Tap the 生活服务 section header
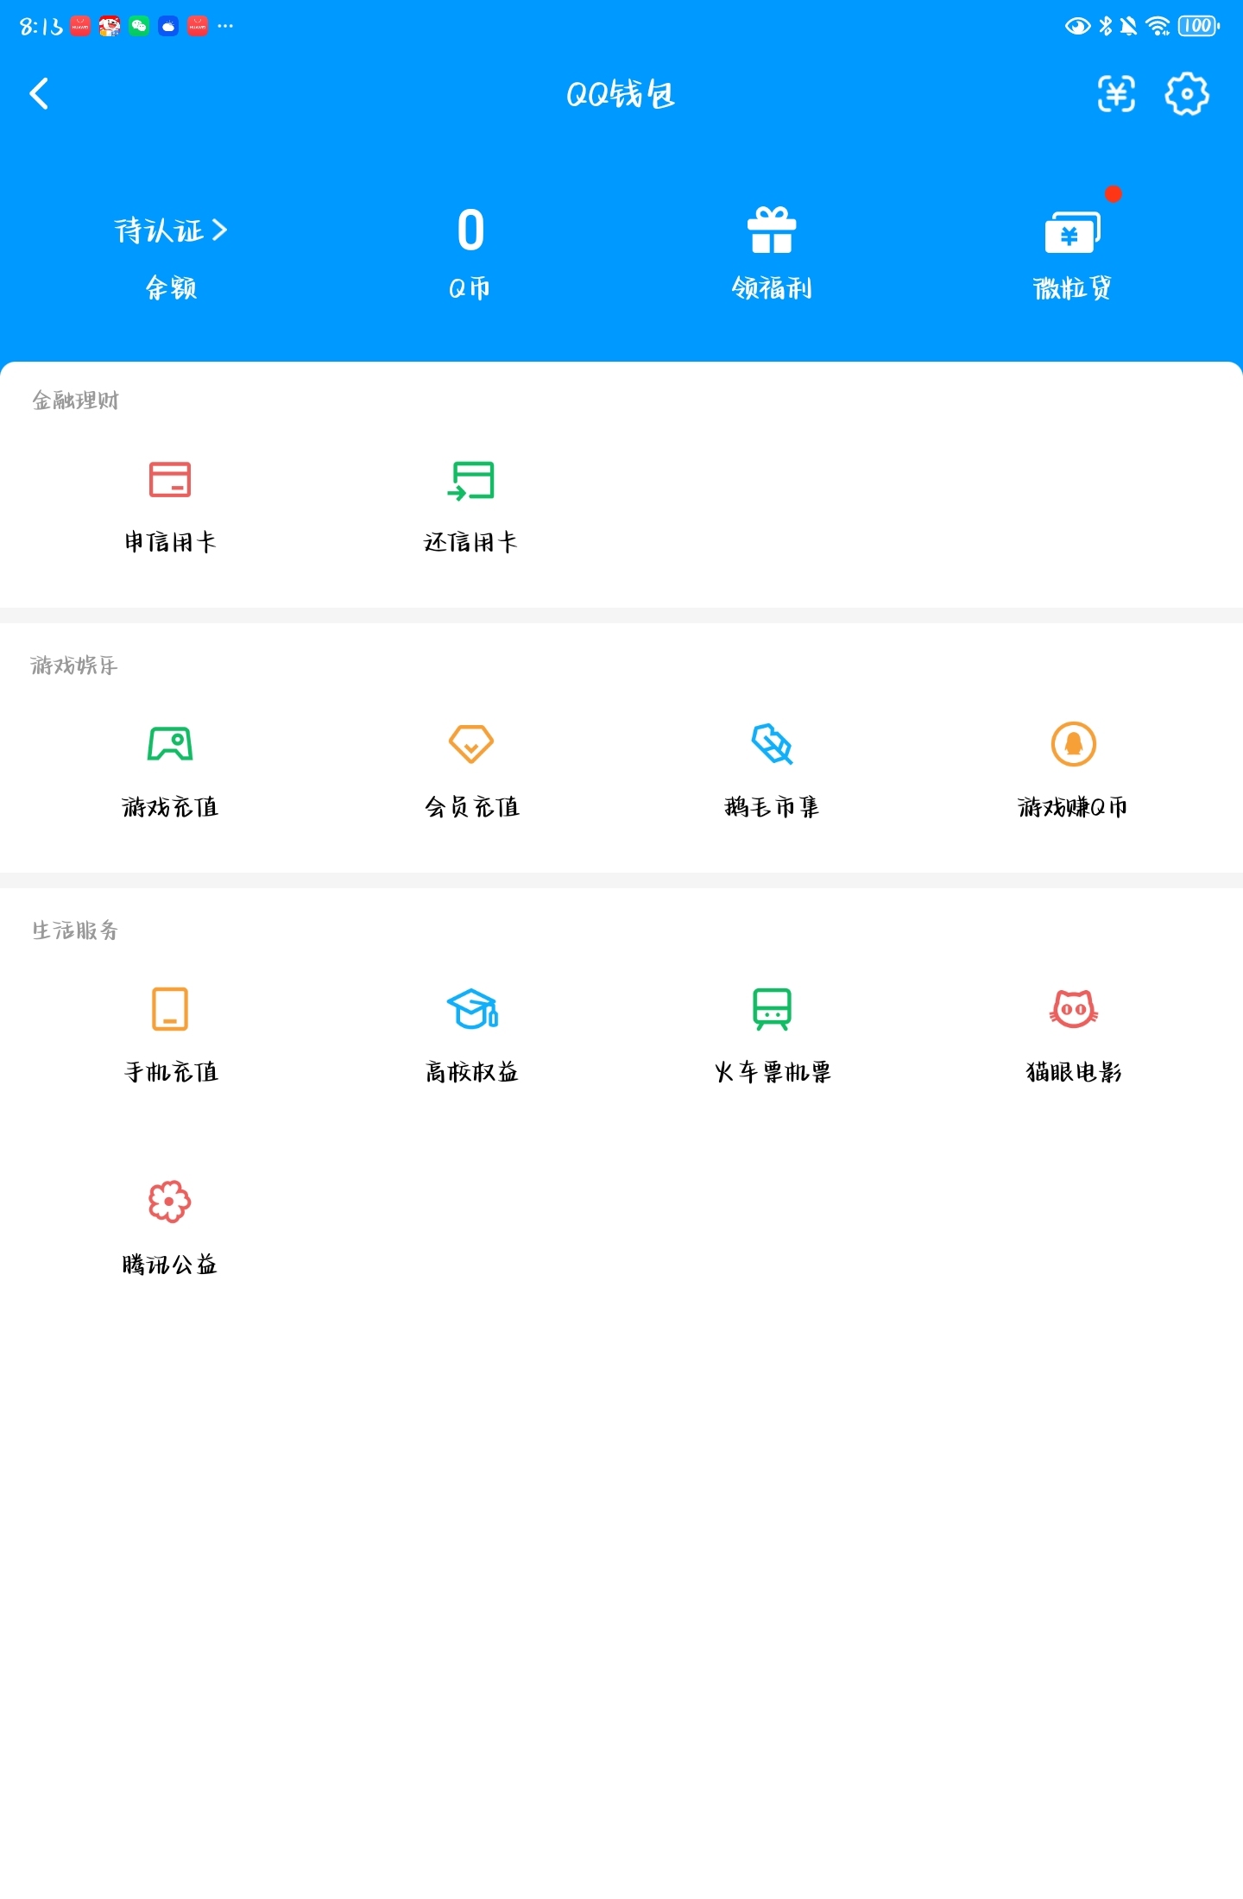 pyautogui.click(x=75, y=931)
